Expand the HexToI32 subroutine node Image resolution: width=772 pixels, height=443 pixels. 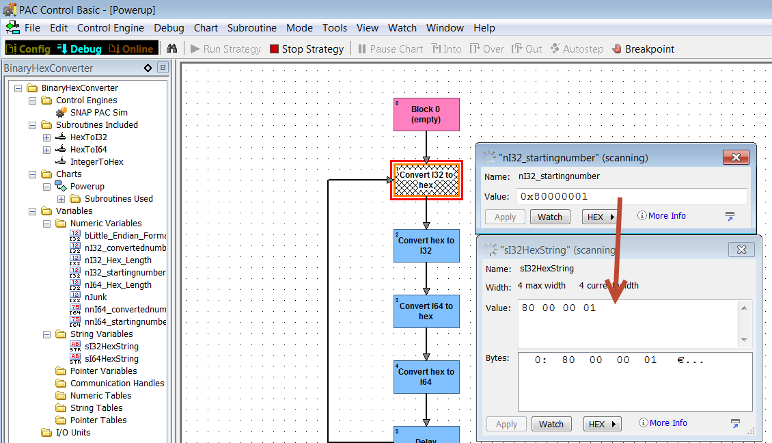coord(46,137)
